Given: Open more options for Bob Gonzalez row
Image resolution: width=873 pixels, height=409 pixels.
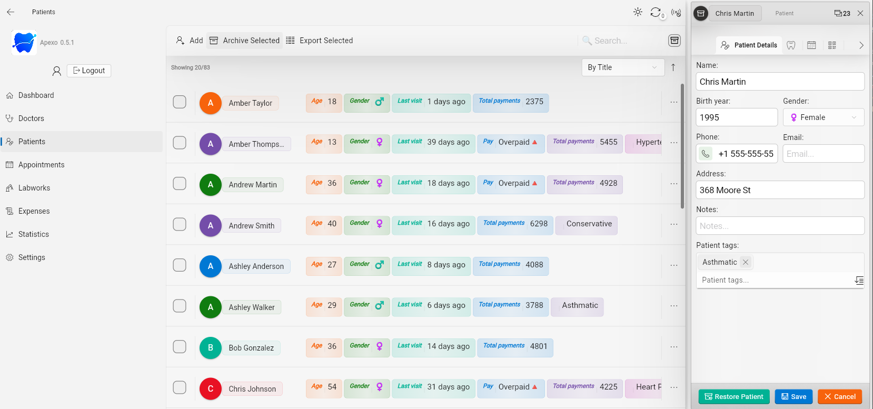Looking at the screenshot, I should 674,347.
